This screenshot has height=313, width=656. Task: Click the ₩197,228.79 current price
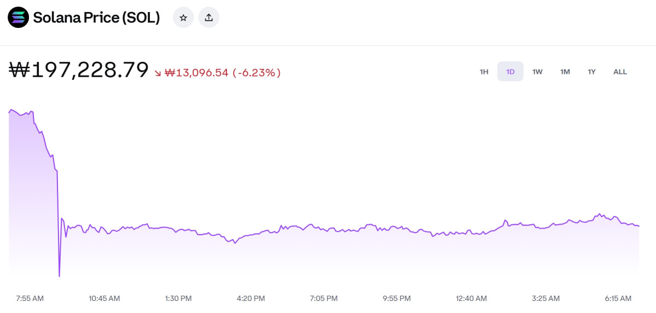click(x=79, y=70)
